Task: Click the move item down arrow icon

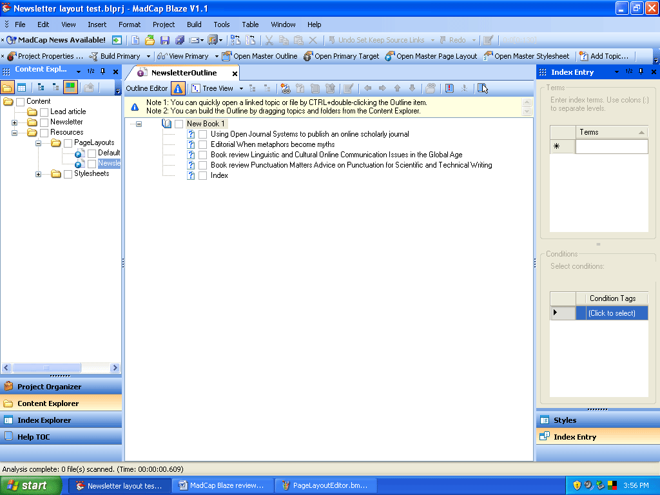Action: pos(412,88)
